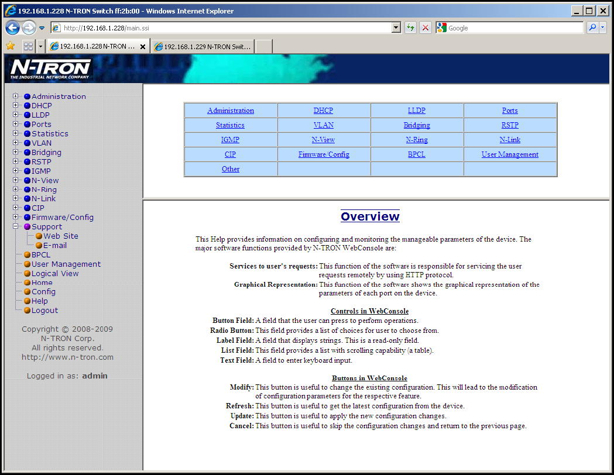Click the browser Back arrow button
Image resolution: width=614 pixels, height=475 pixels.
click(x=12, y=27)
